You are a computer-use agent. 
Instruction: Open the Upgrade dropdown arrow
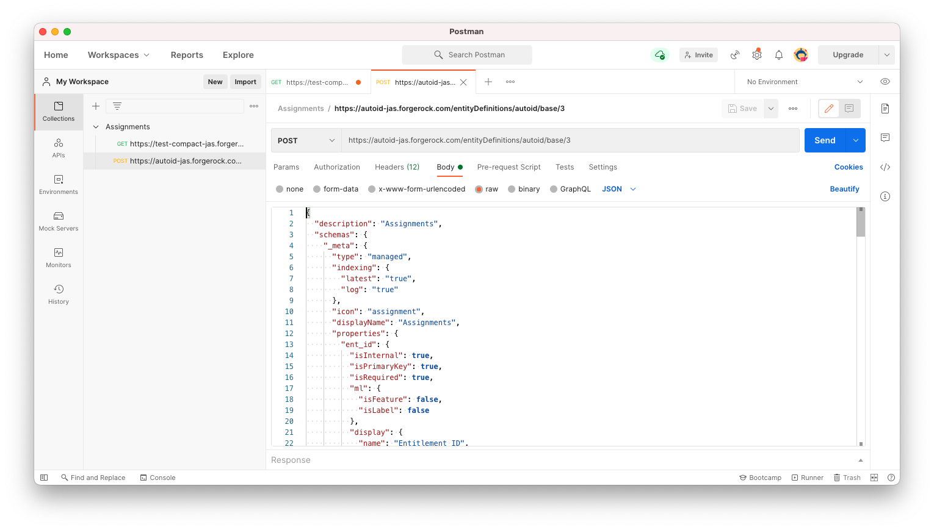887,55
